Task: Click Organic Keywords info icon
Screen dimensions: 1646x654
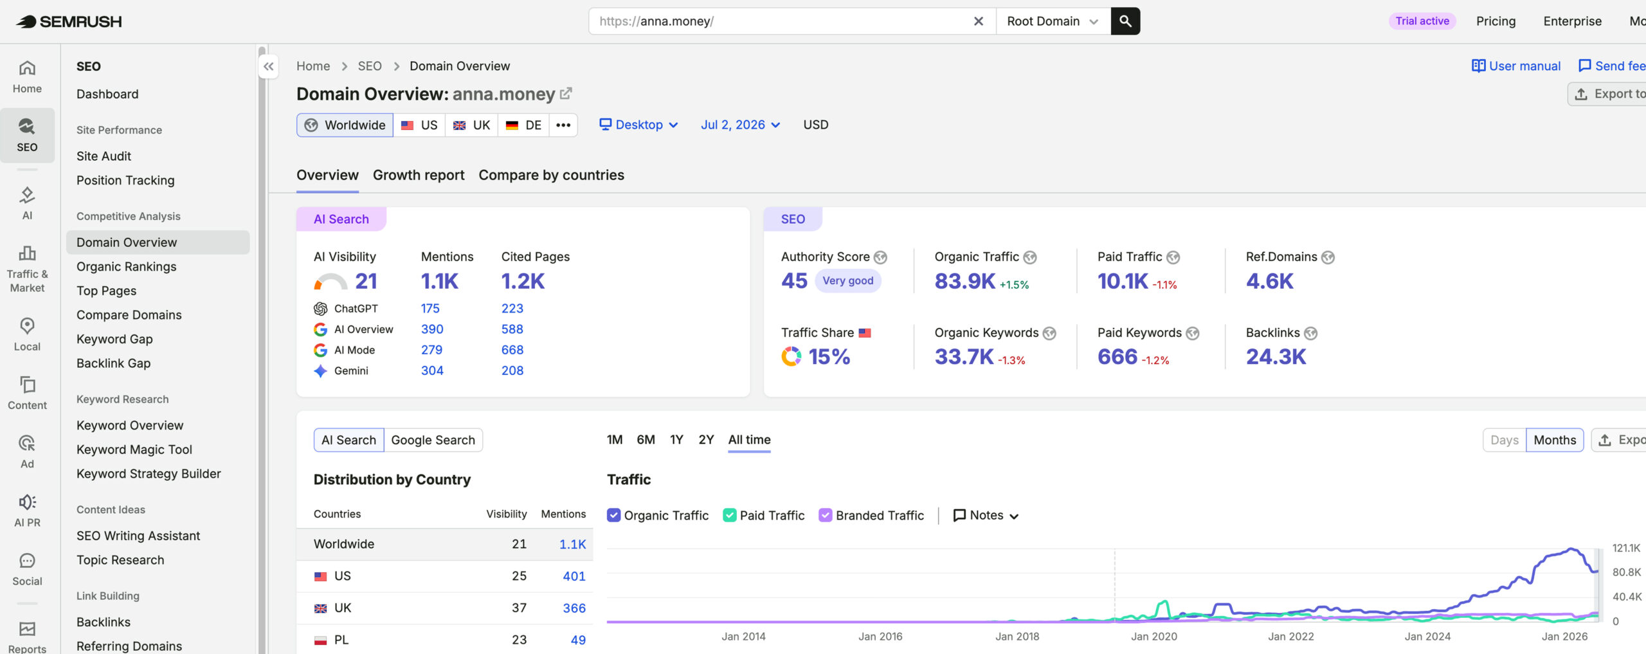Action: 1050,333
